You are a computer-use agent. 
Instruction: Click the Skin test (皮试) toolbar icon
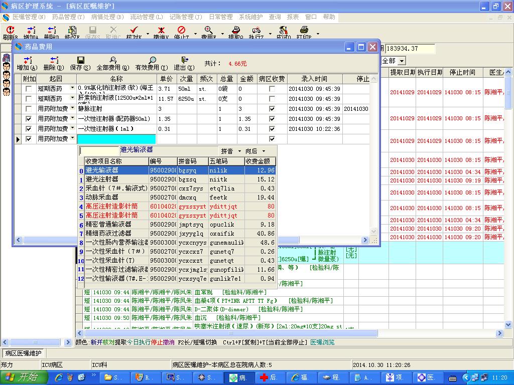(x=283, y=32)
